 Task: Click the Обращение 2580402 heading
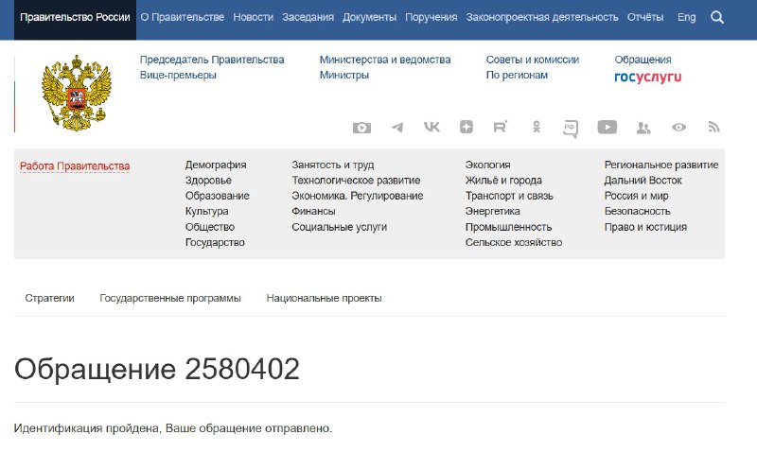click(157, 369)
